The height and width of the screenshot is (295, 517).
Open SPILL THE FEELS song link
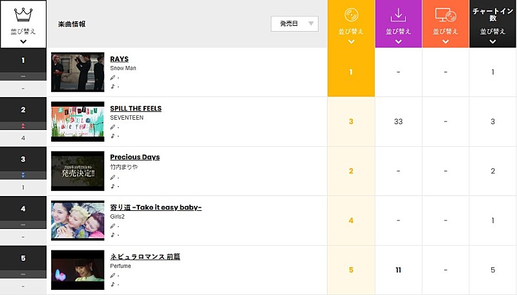[x=136, y=108]
